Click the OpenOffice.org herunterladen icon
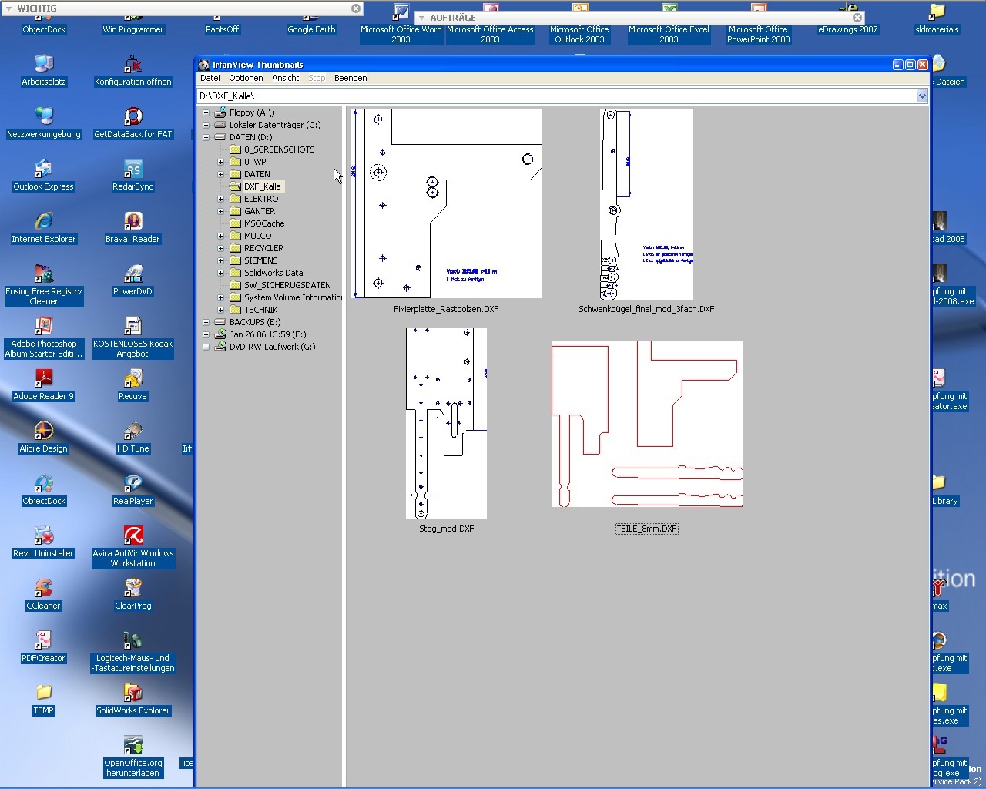This screenshot has height=789, width=986. coord(132,746)
